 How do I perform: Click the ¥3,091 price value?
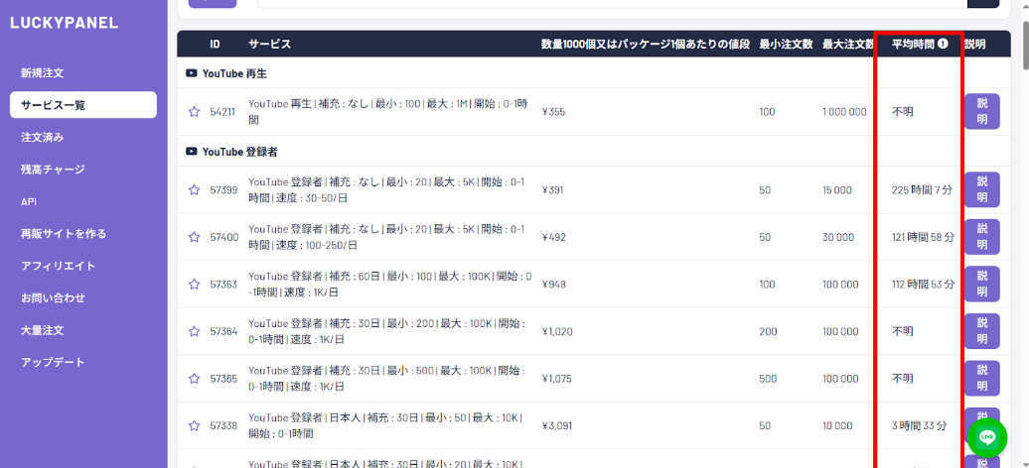pyautogui.click(x=557, y=426)
